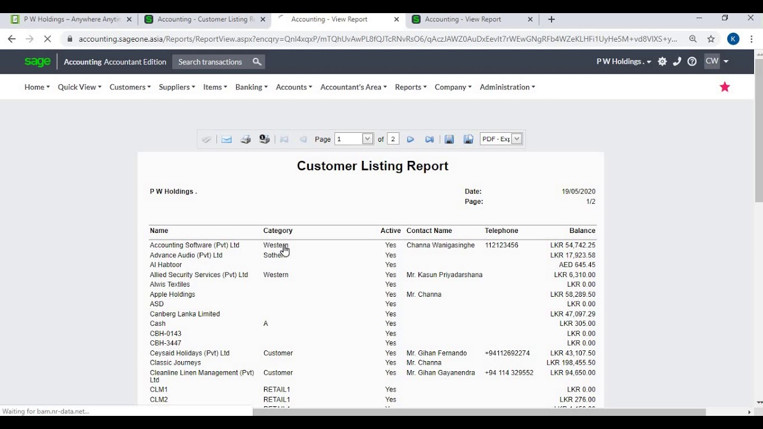
Task: Click the horizontal scrollbar at bottom
Action: point(479,412)
